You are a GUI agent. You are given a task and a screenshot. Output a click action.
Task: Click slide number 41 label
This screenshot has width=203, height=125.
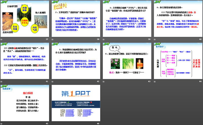click(47, 81)
